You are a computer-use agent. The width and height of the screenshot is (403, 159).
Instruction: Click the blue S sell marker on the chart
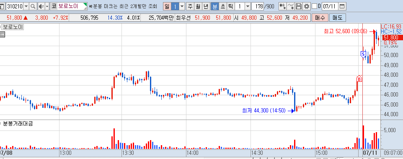[363, 54]
